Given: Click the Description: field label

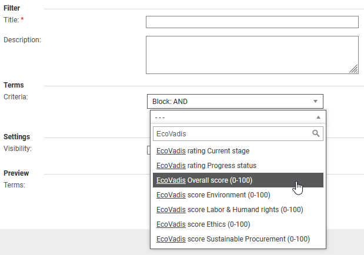Looking at the screenshot, I should pos(22,40).
